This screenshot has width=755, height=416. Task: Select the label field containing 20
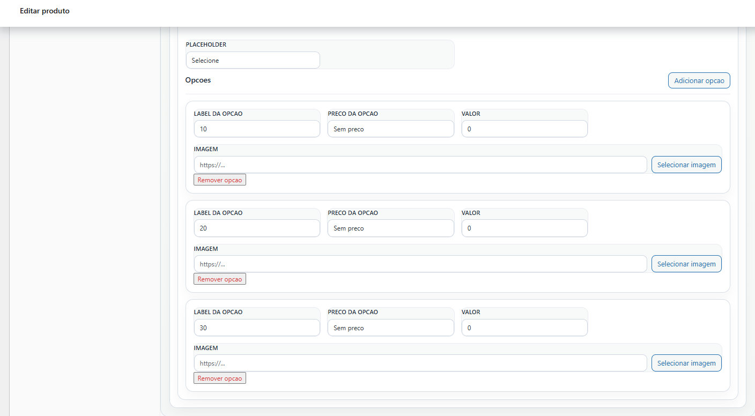[x=256, y=228]
